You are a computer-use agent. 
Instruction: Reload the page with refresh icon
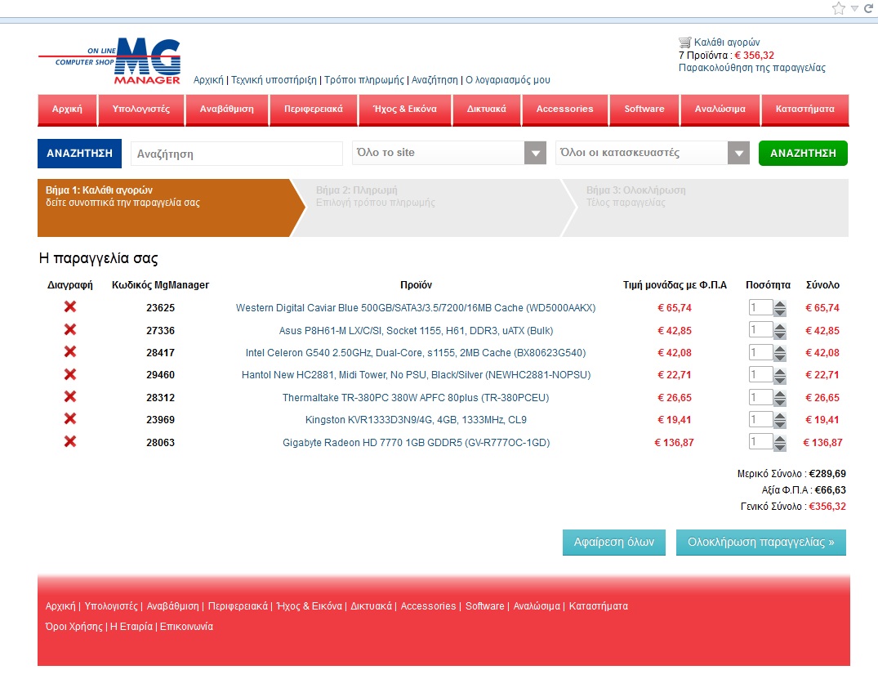868,8
